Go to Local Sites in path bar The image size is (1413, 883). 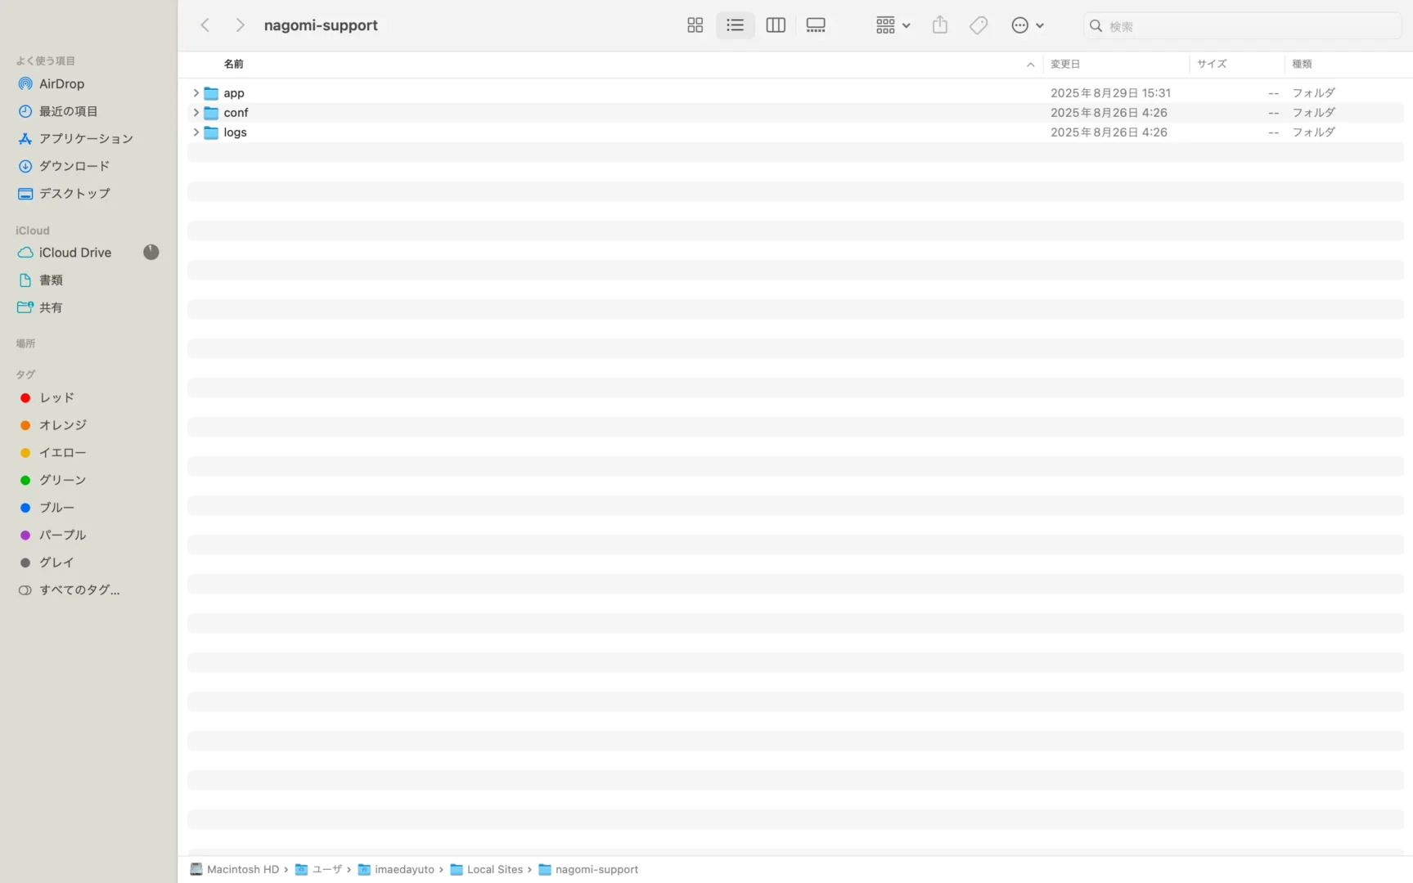(x=494, y=869)
